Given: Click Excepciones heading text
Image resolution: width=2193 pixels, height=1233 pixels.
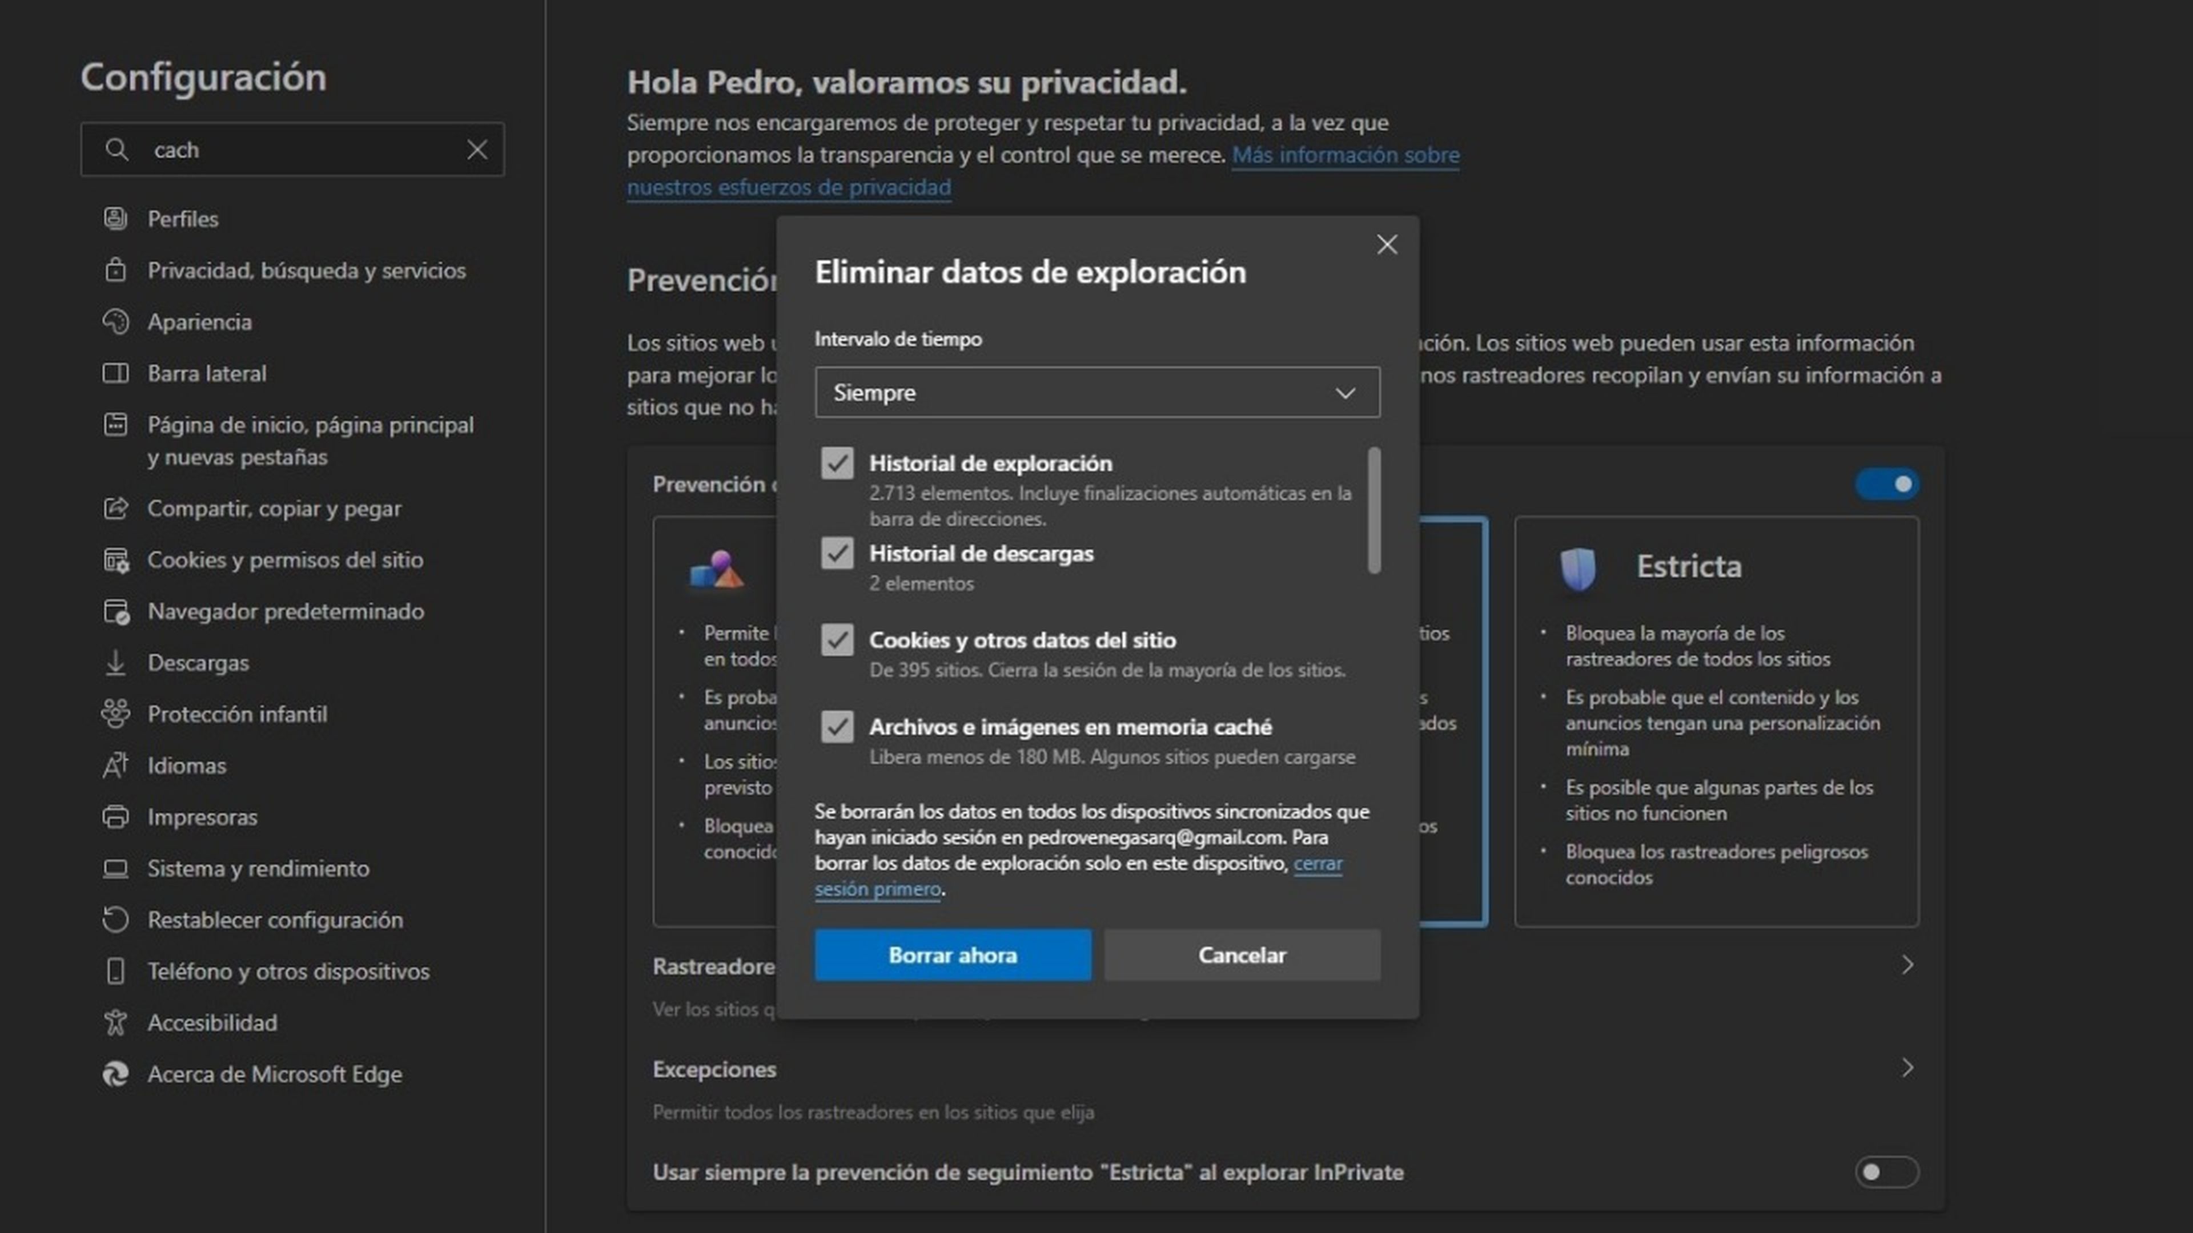Looking at the screenshot, I should tap(714, 1070).
